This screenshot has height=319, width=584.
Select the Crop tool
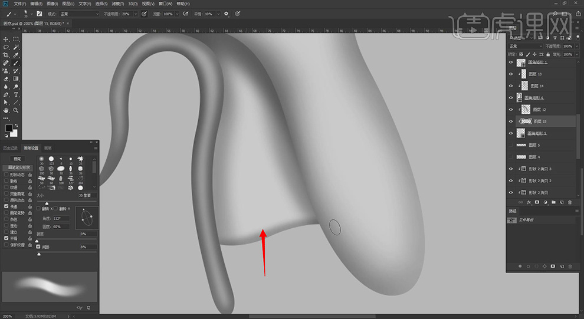point(5,55)
